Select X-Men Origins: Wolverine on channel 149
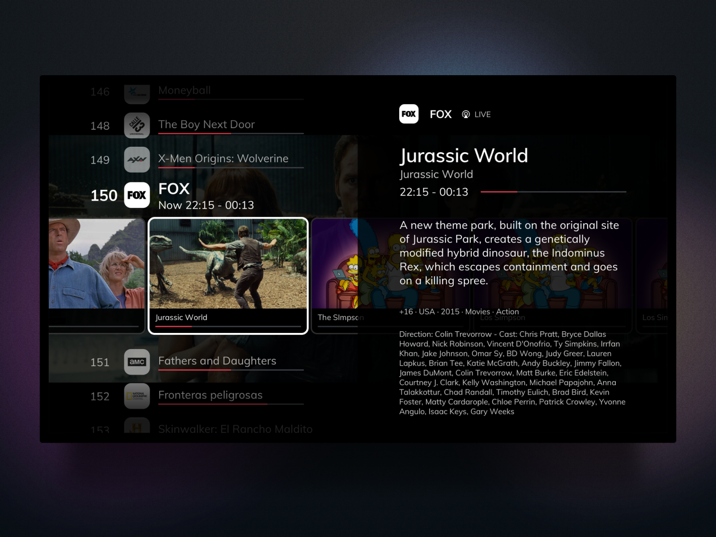Viewport: 716px width, 537px height. (x=223, y=158)
